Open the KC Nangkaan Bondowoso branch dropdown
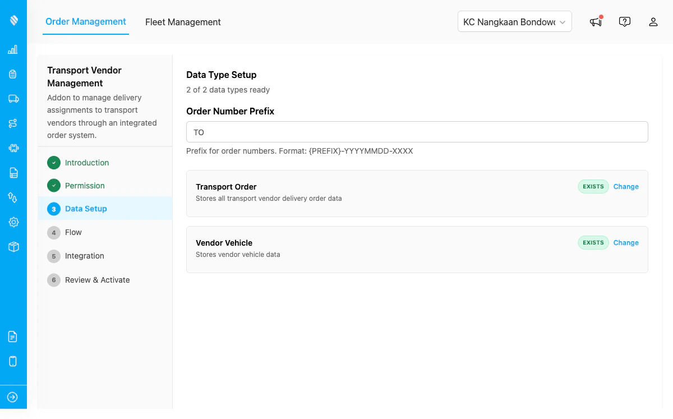This screenshot has width=673, height=419. (514, 21)
